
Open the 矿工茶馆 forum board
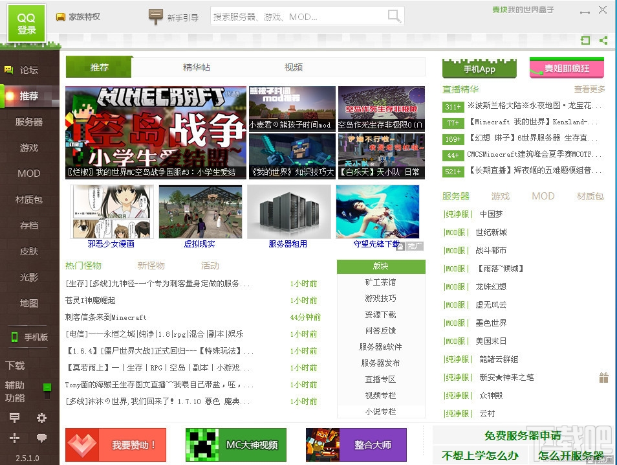click(x=380, y=282)
